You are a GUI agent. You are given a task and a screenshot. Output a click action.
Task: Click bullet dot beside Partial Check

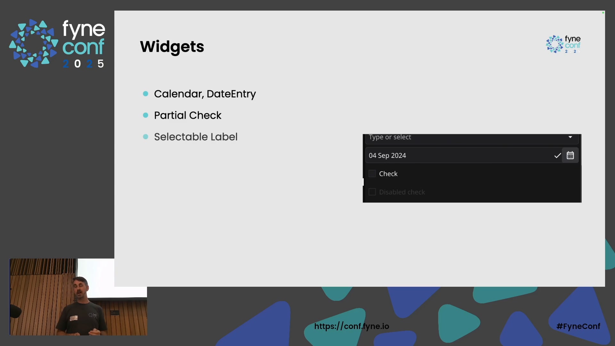click(x=145, y=115)
